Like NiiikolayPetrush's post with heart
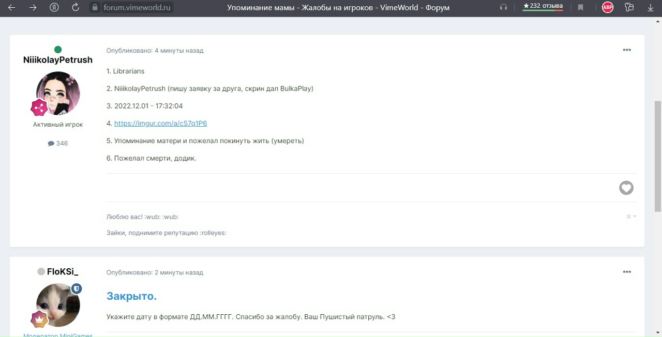662x337 pixels. click(x=626, y=188)
